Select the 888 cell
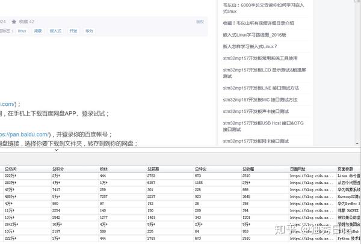 [x=265, y=190]
